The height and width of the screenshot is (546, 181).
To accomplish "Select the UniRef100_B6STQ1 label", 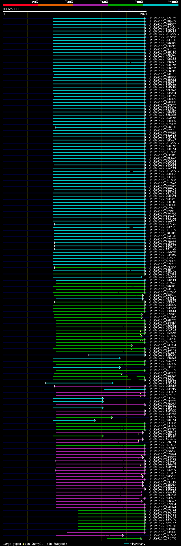I will (162, 217).
